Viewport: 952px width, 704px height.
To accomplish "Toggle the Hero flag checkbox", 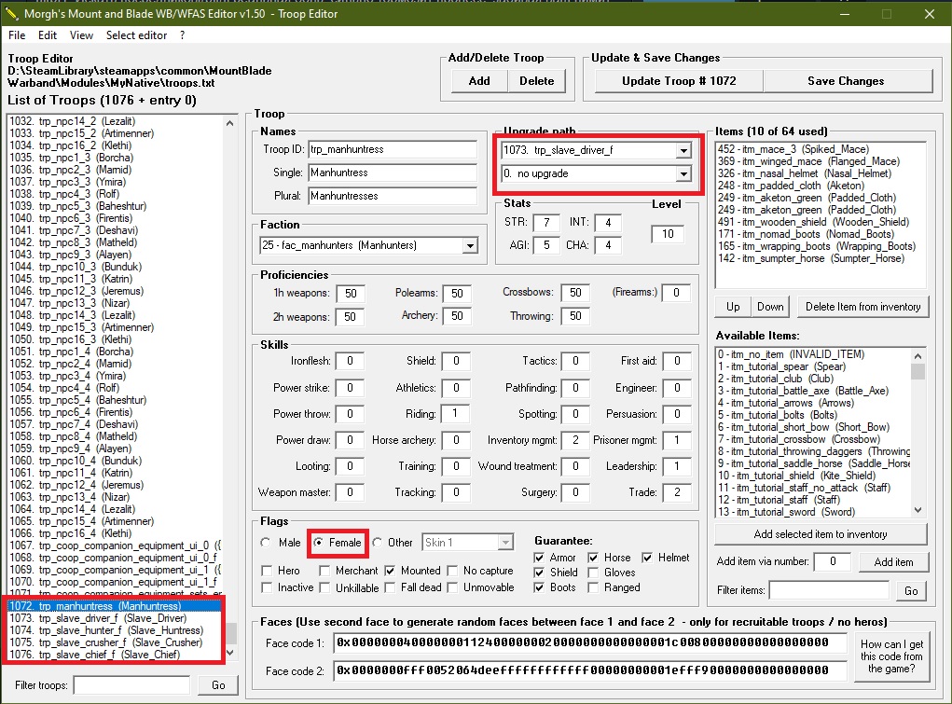I will pos(267,571).
